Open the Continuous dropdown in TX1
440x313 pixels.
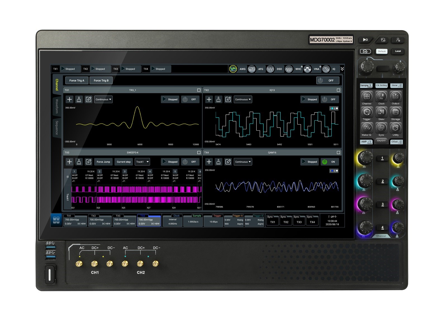[103, 99]
